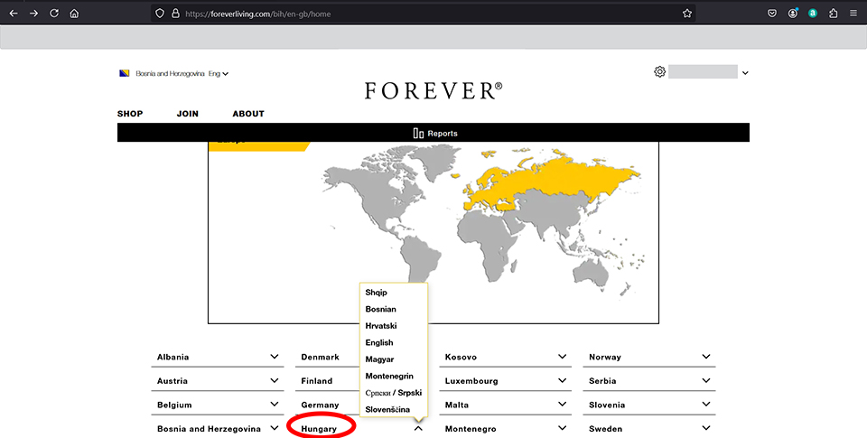Expand the Austria chevron
Viewport: 867px width, 438px height.
pos(275,380)
